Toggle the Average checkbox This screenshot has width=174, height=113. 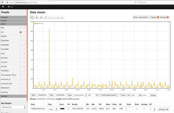click(x=144, y=109)
